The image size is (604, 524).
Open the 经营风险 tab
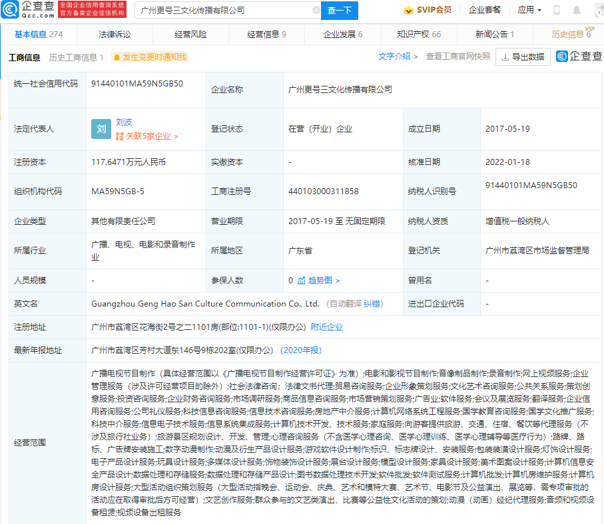190,34
